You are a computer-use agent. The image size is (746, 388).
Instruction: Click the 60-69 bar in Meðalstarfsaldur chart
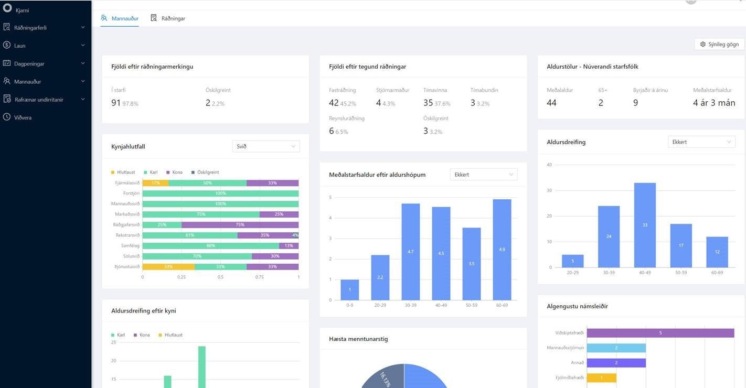(x=502, y=250)
